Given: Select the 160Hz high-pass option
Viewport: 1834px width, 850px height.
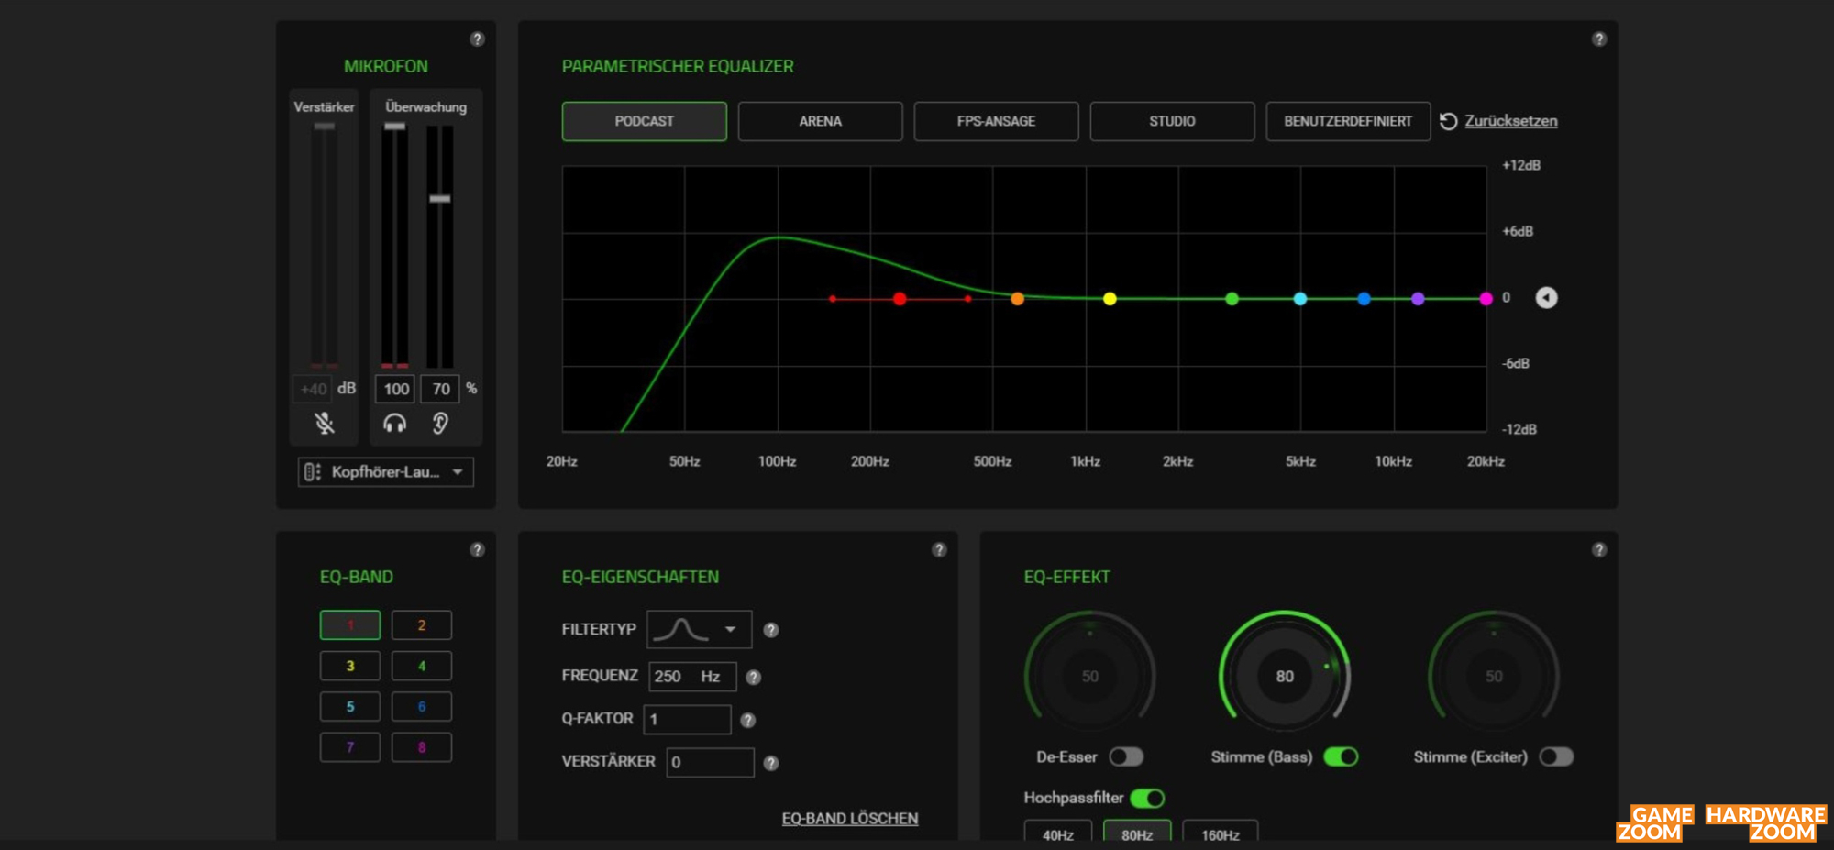Looking at the screenshot, I should [1221, 833].
